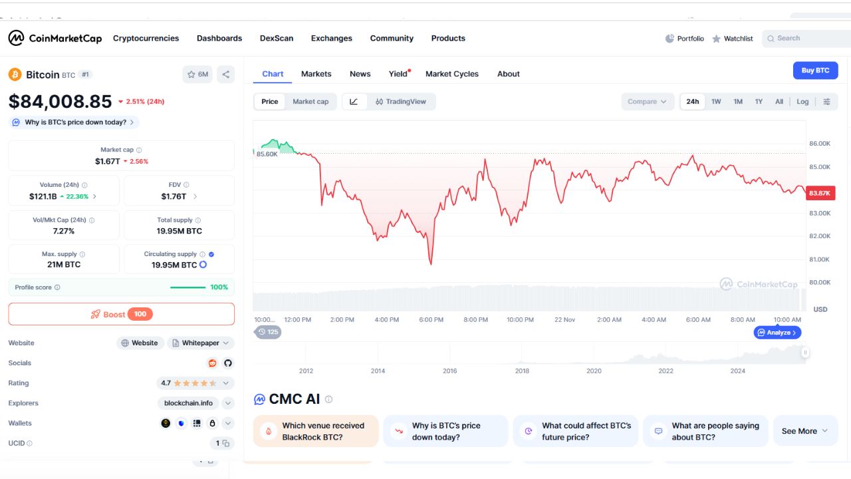The width and height of the screenshot is (851, 479).
Task: Expand the Explorers list chevron
Action: click(x=227, y=402)
